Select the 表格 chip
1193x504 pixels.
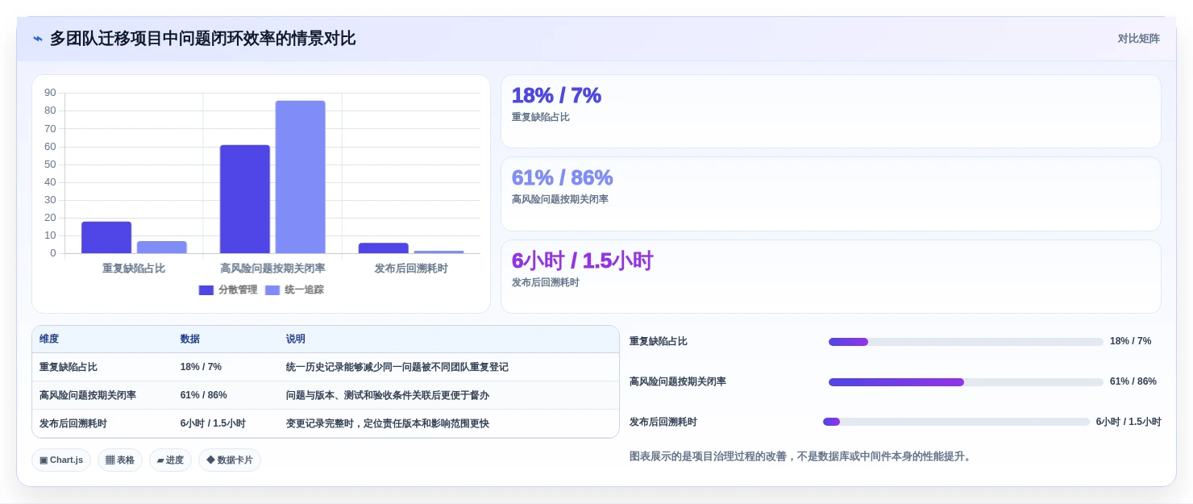pyautogui.click(x=120, y=460)
